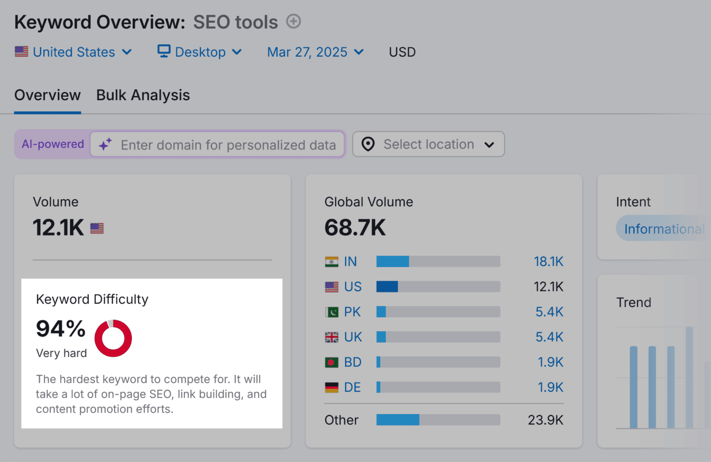
Task: Click the Pakistan flag icon
Action: point(332,312)
